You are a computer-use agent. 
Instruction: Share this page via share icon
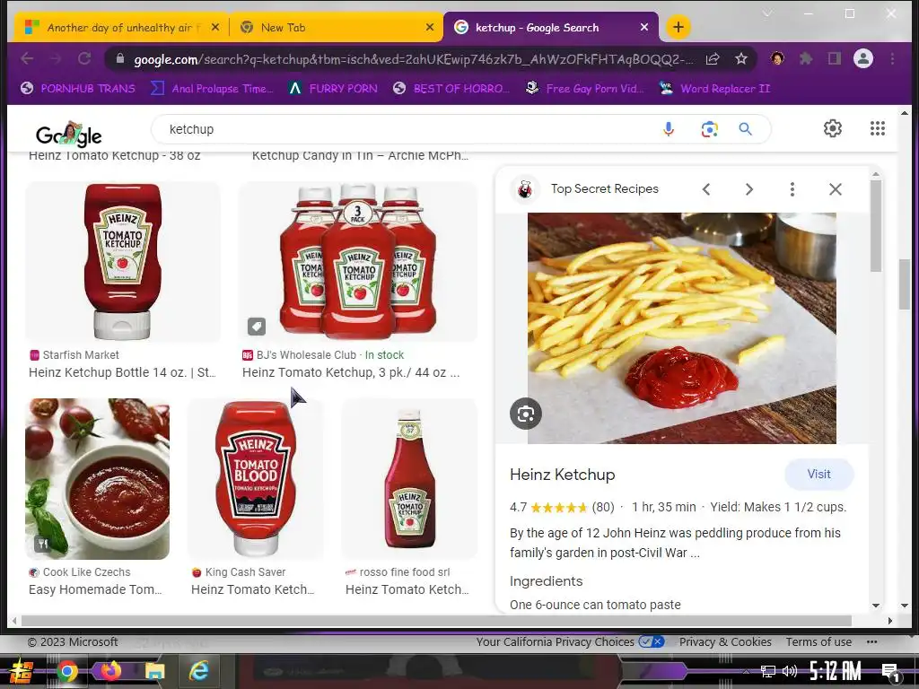coord(712,58)
